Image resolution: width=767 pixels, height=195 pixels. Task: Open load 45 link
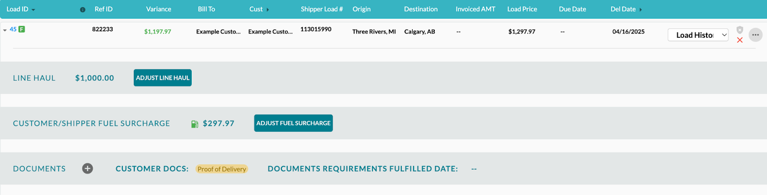13,29
